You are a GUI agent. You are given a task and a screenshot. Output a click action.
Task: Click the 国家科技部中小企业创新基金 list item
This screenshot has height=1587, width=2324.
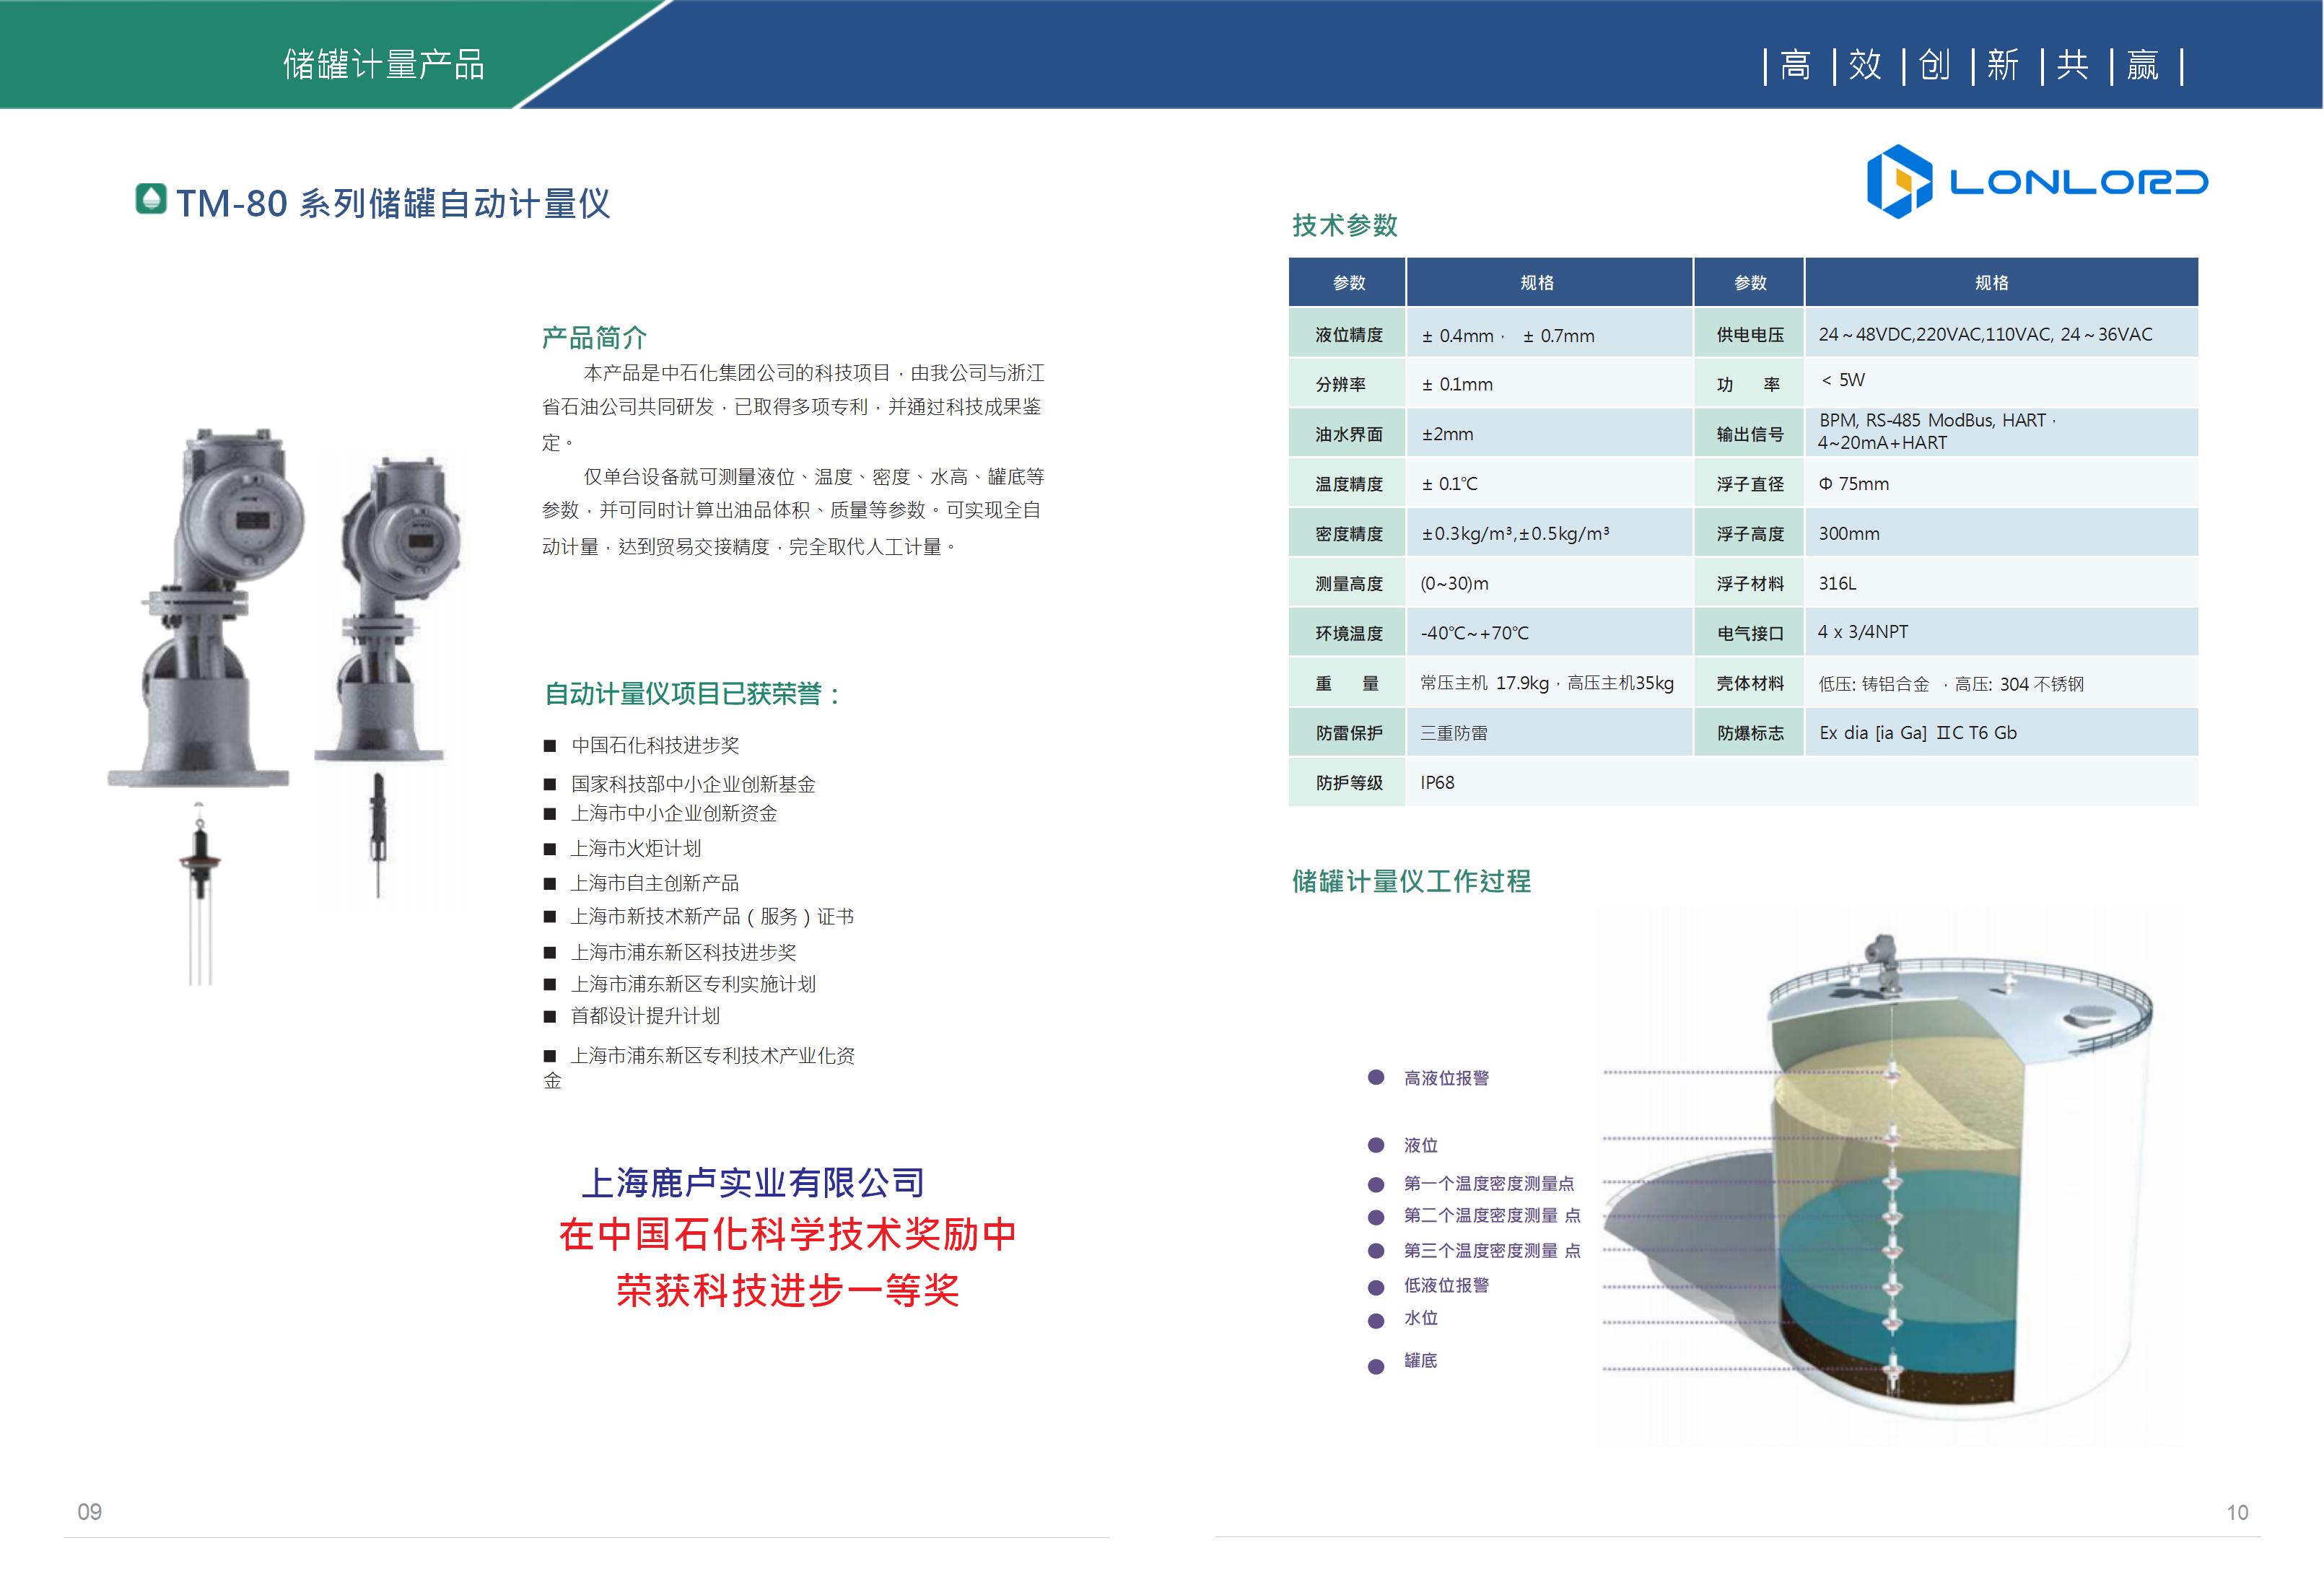point(693,784)
